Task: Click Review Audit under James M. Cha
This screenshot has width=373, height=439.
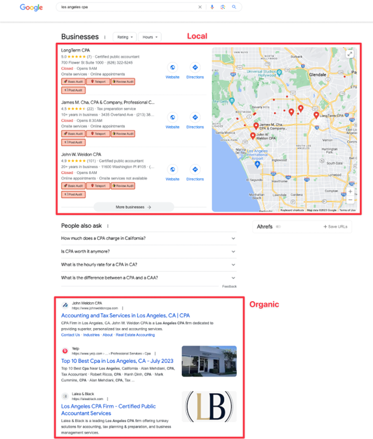Action: tap(123, 134)
